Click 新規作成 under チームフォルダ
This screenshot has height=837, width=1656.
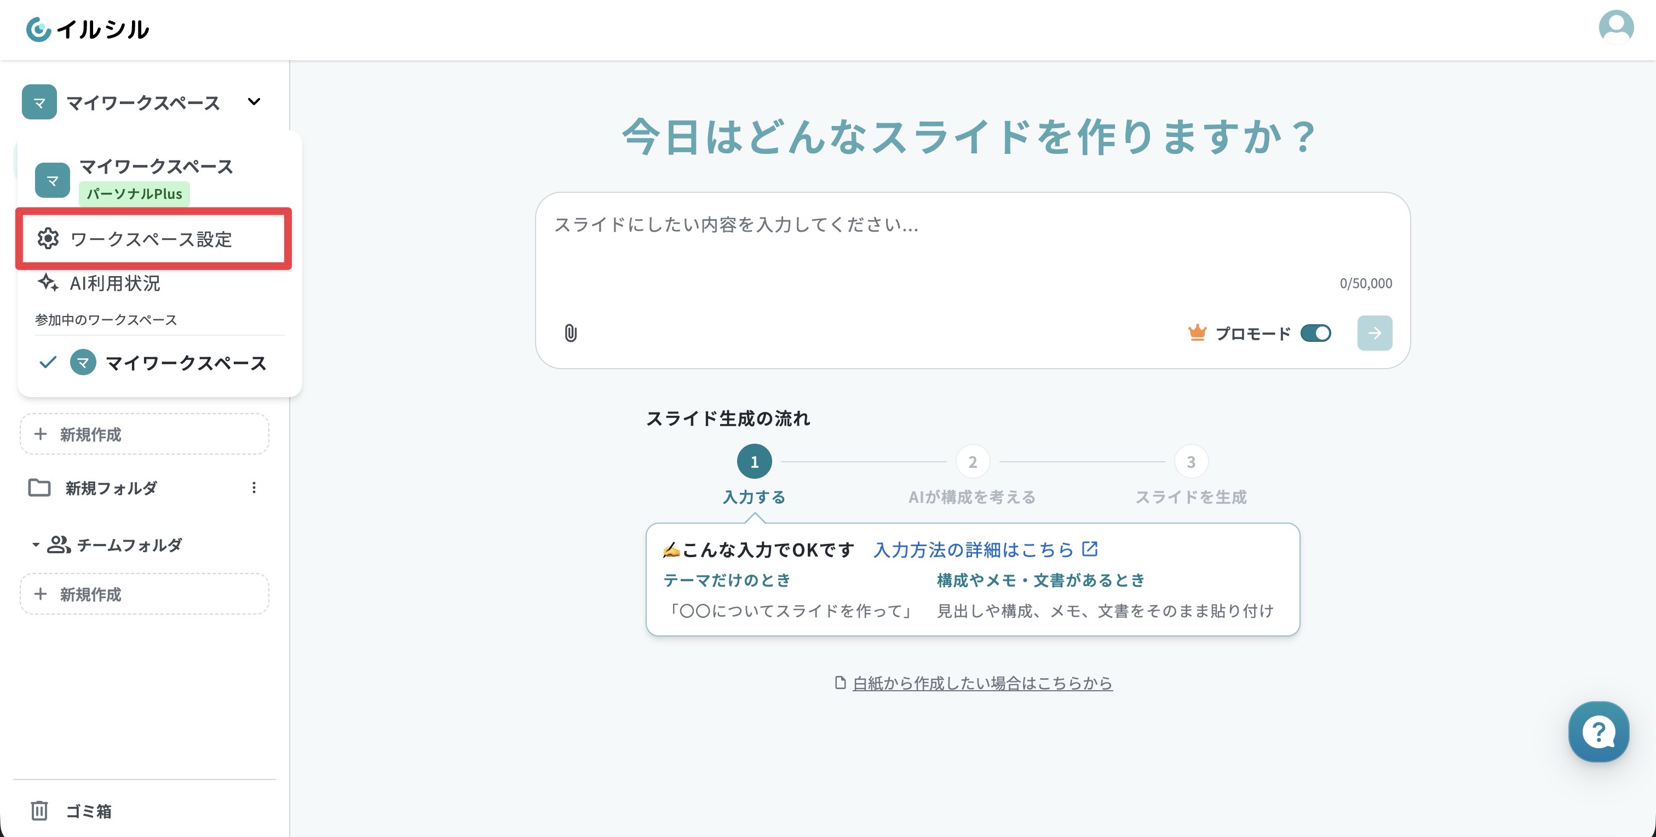(145, 594)
